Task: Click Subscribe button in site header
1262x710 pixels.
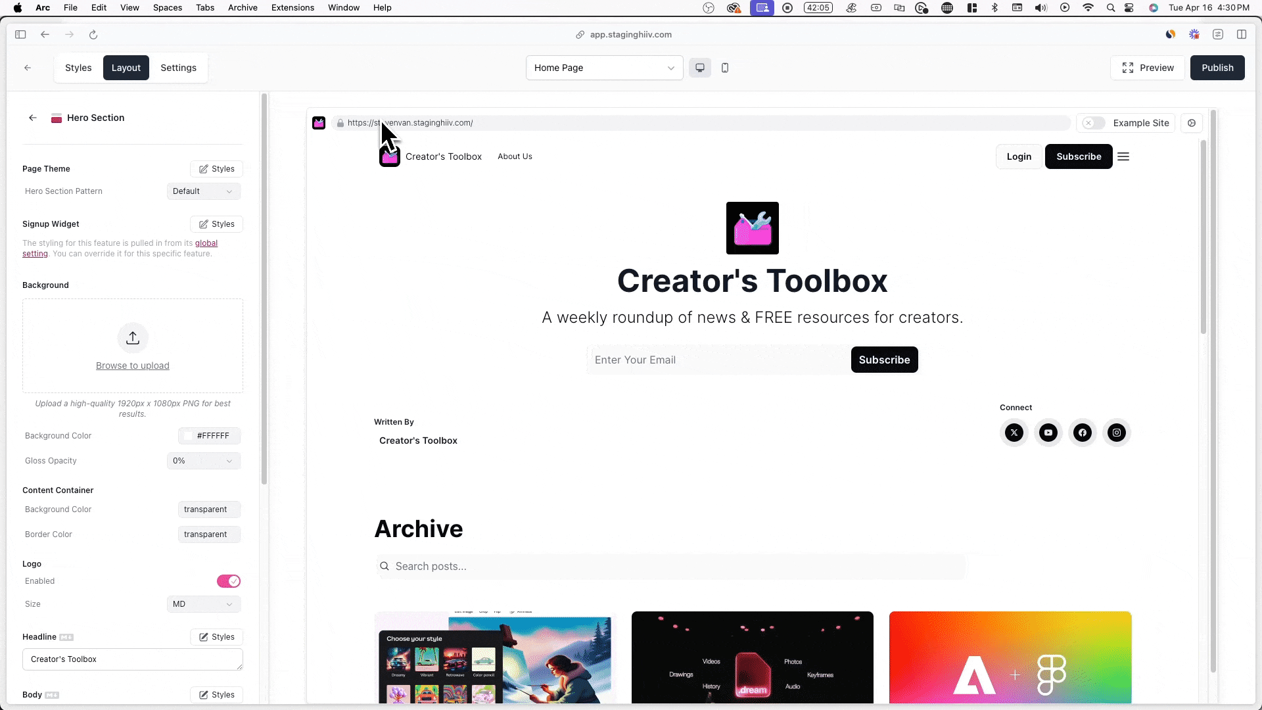Action: pos(1079,156)
